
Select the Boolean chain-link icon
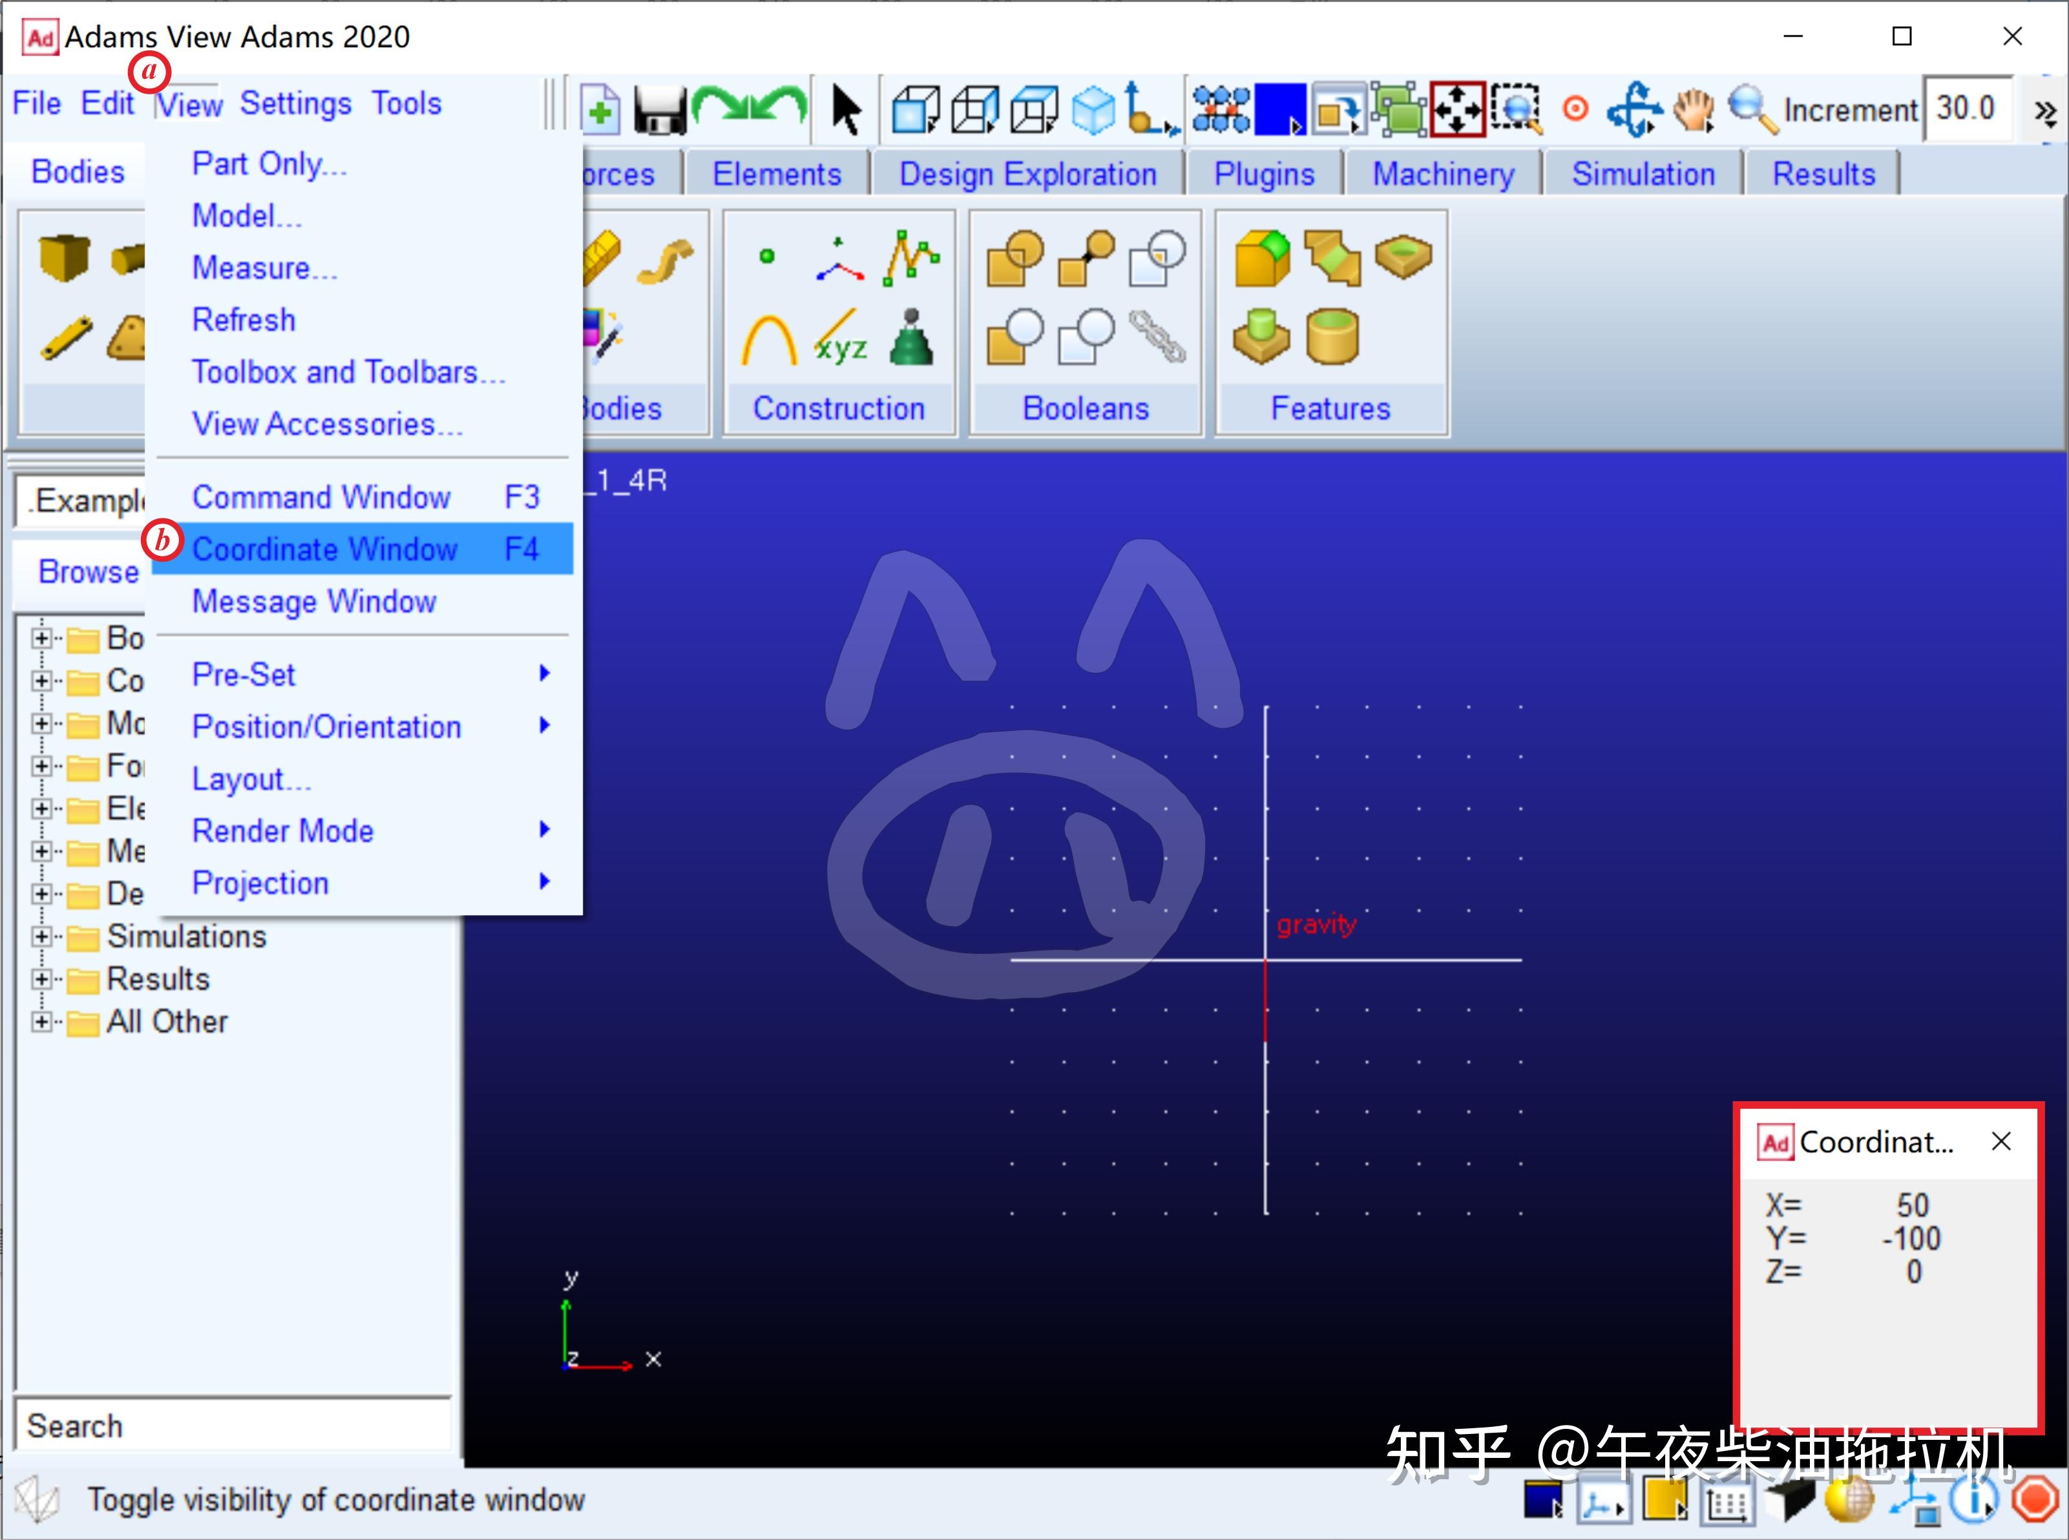click(1157, 337)
